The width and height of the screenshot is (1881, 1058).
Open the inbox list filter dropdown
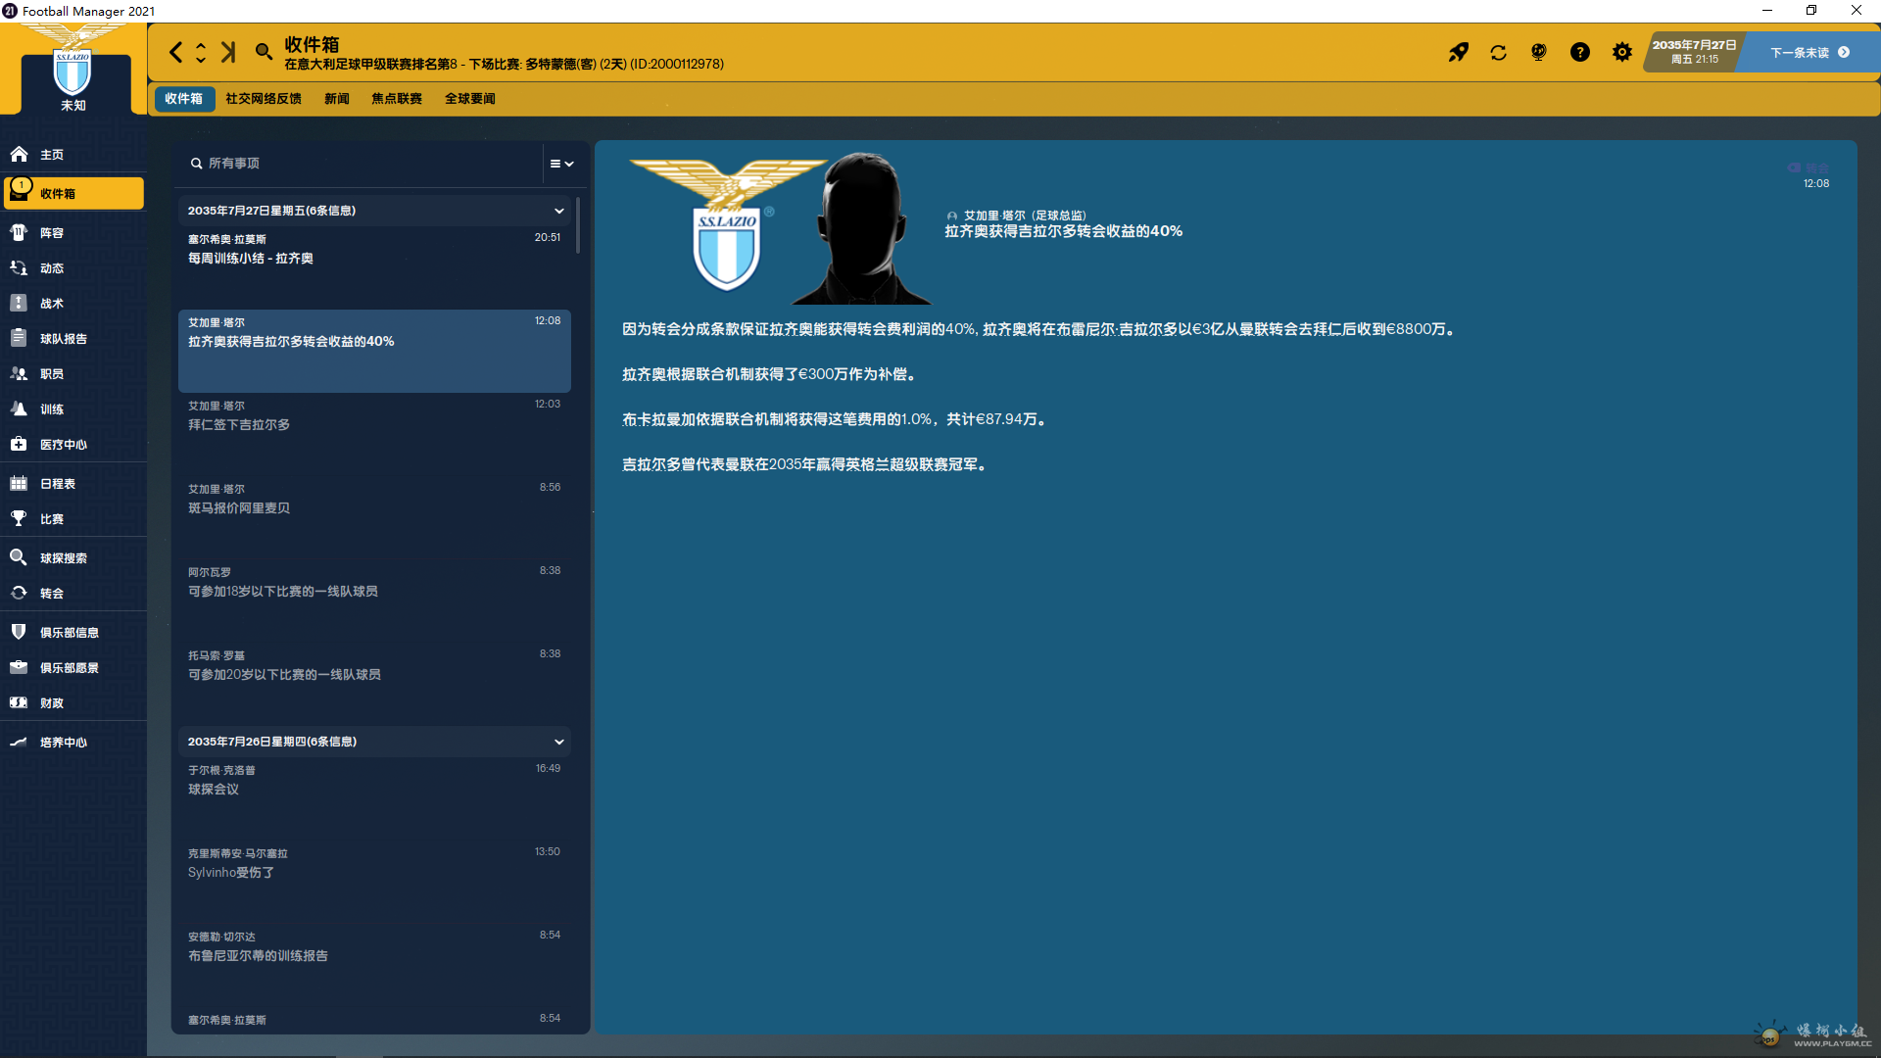(561, 164)
